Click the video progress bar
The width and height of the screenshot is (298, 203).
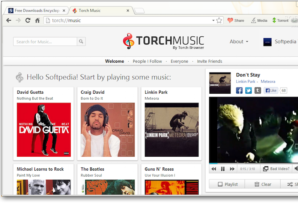click(x=254, y=163)
